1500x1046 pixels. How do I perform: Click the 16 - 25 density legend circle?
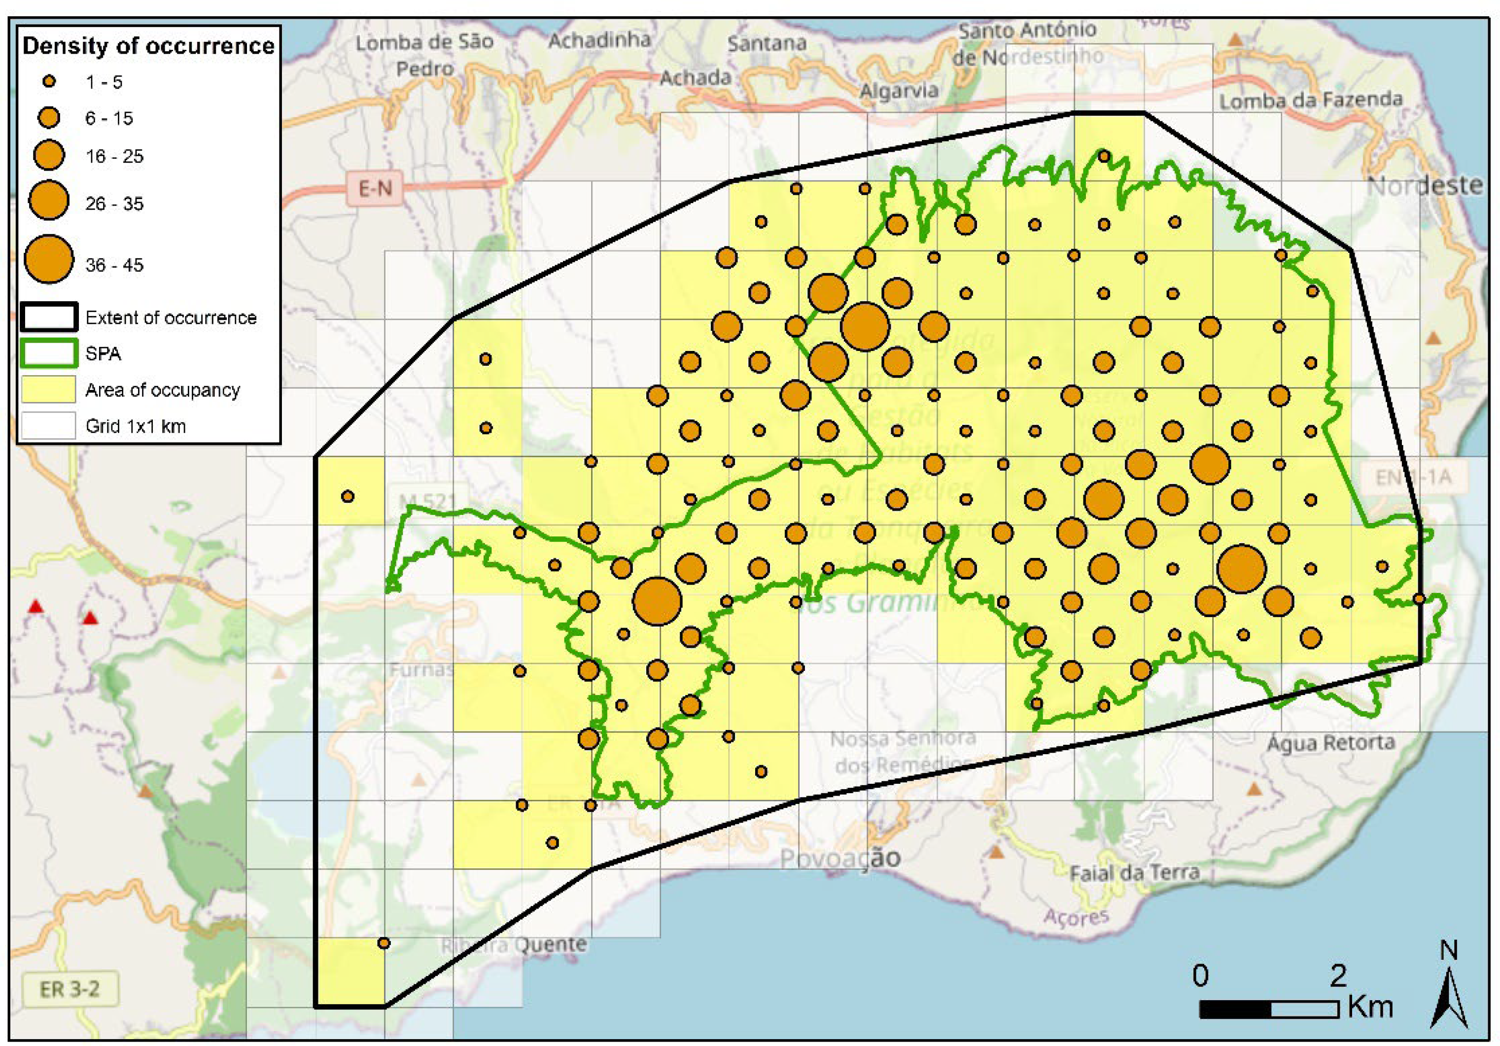[49, 155]
